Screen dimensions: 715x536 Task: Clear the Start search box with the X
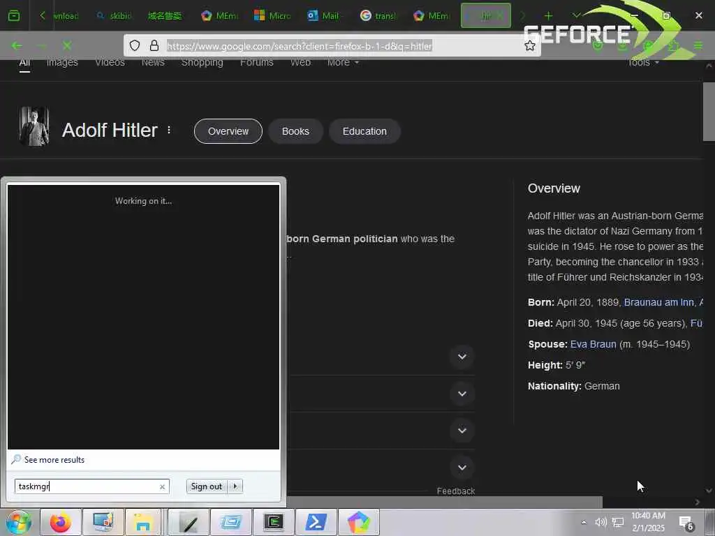tap(162, 486)
